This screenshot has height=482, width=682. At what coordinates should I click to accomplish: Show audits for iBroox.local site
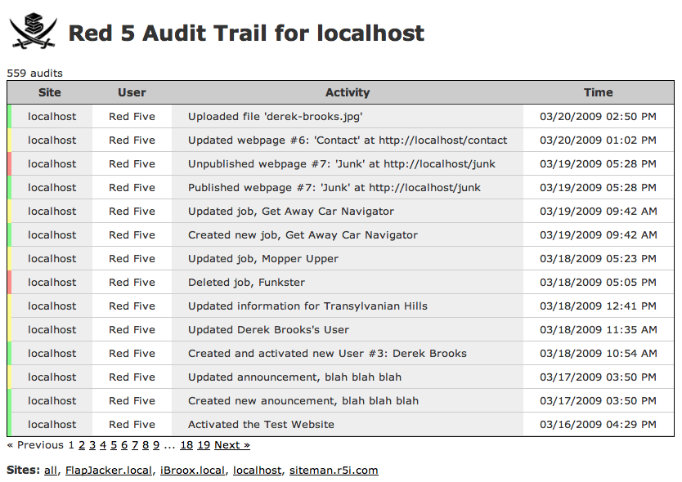(192, 471)
